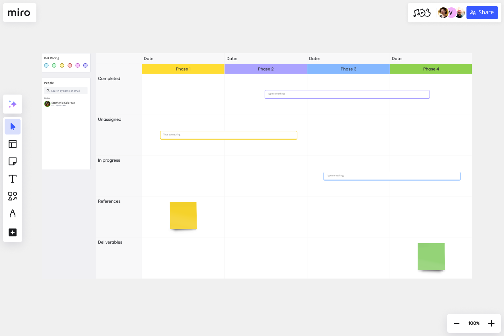This screenshot has height=336, width=504.
Task: Pick the yellow Dot Voting swatch
Action: (x=62, y=65)
